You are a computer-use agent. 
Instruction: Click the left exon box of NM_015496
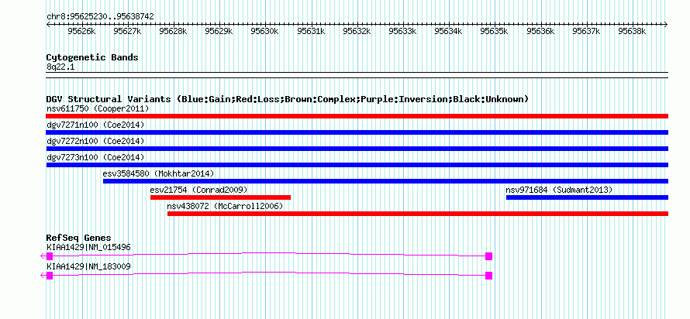pyautogui.click(x=50, y=256)
